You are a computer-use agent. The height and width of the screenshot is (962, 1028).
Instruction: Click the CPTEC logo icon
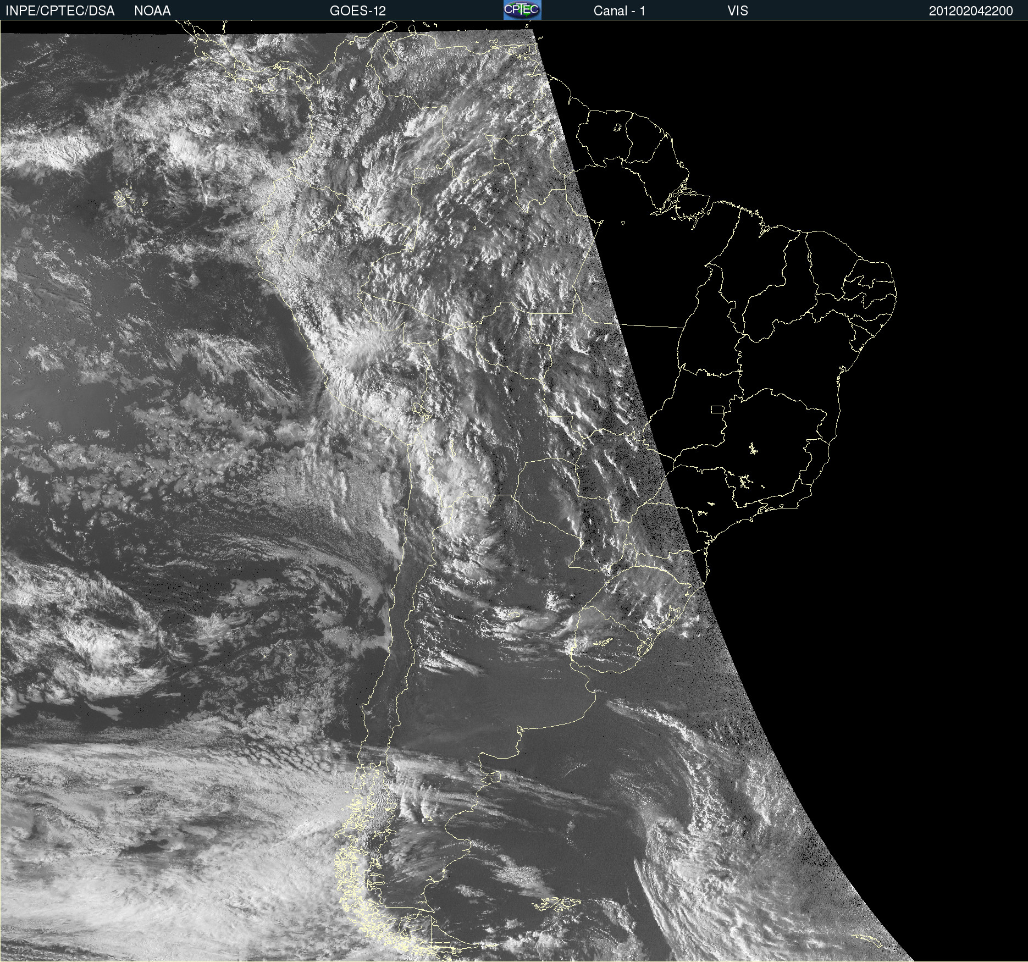[522, 10]
